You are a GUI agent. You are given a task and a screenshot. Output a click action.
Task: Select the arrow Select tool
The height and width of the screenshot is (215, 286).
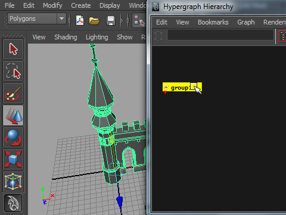pyautogui.click(x=13, y=49)
